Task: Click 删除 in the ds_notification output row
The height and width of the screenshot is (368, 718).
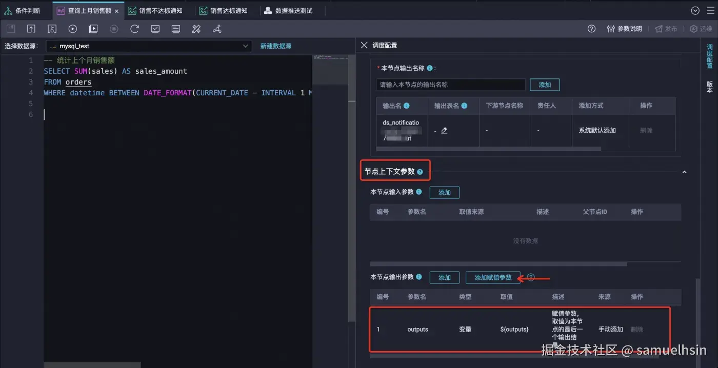Action: pyautogui.click(x=646, y=131)
